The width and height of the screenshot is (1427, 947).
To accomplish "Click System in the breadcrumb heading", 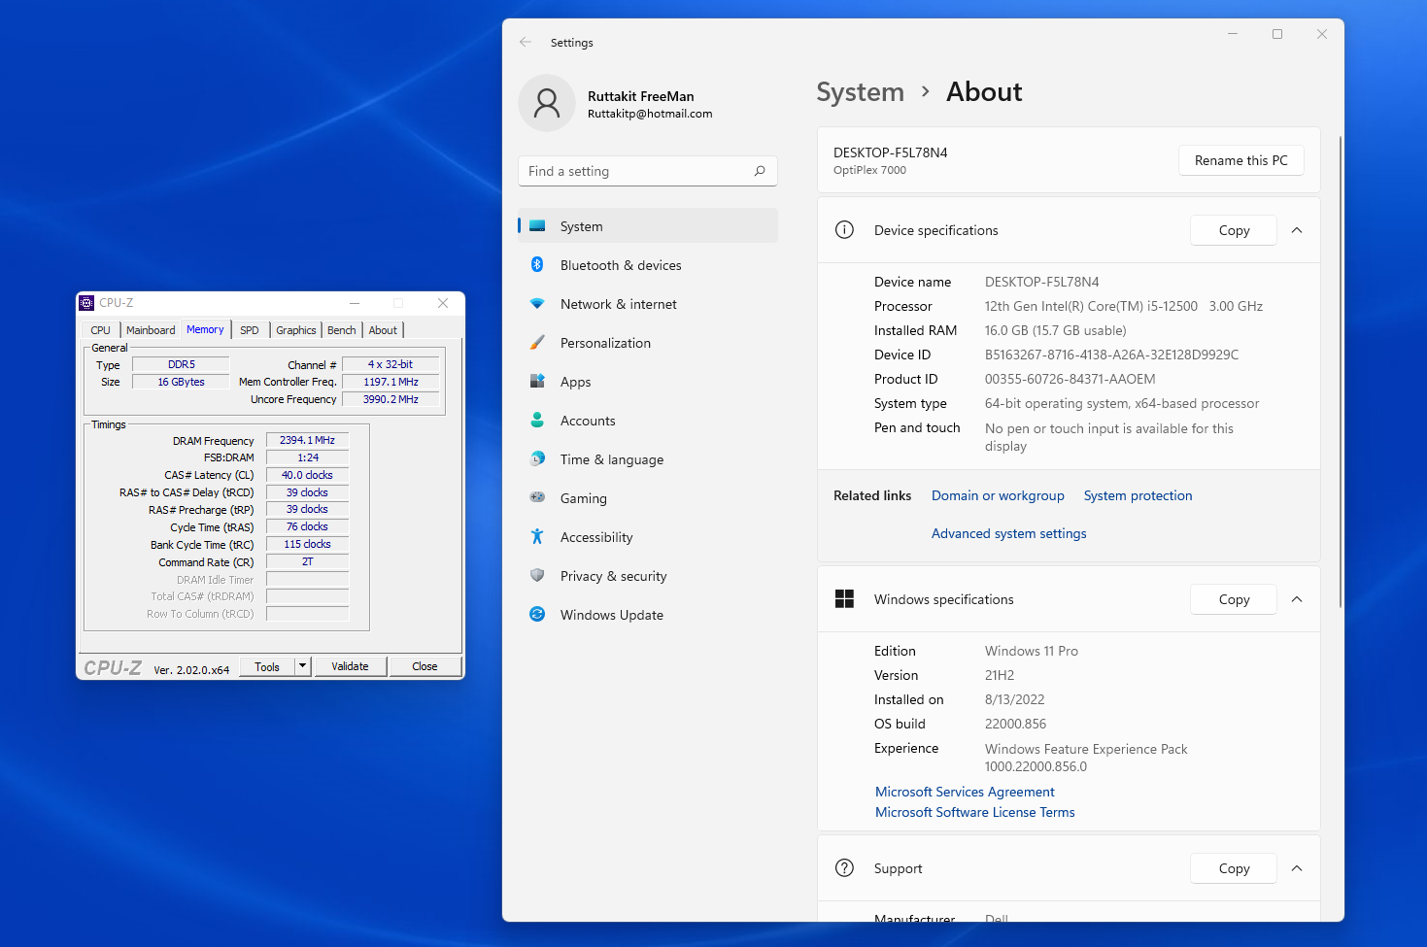I will [x=860, y=91].
